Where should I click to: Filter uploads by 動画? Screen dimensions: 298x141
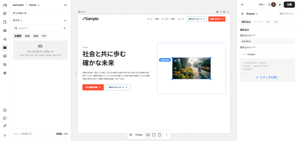click(x=36, y=36)
